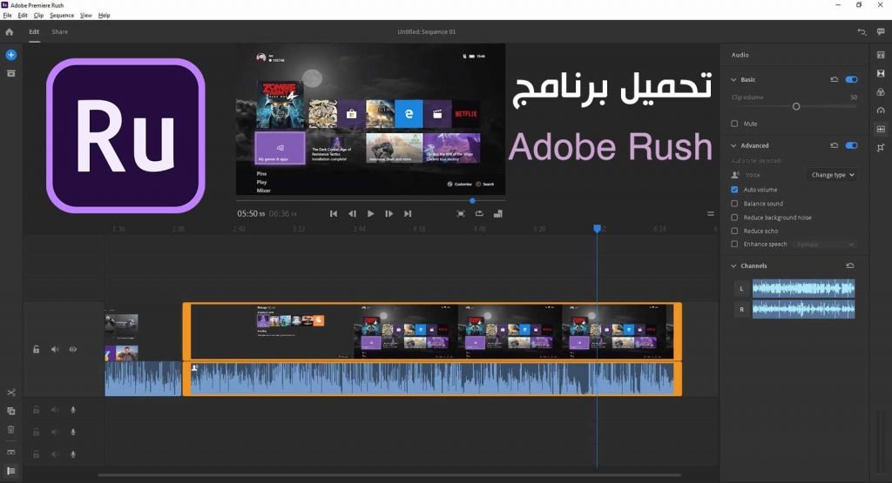
Task: Open the File menu
Action: pyautogui.click(x=7, y=16)
